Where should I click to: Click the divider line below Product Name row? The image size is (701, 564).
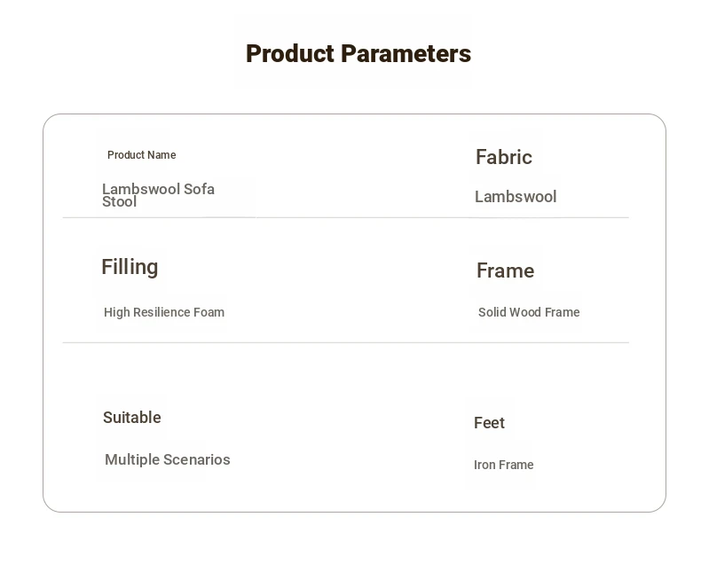pos(345,217)
